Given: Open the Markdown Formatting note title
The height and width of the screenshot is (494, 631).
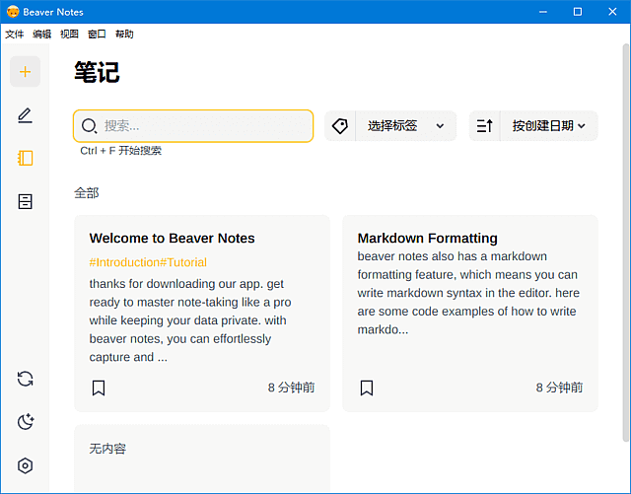Looking at the screenshot, I should pyautogui.click(x=427, y=238).
